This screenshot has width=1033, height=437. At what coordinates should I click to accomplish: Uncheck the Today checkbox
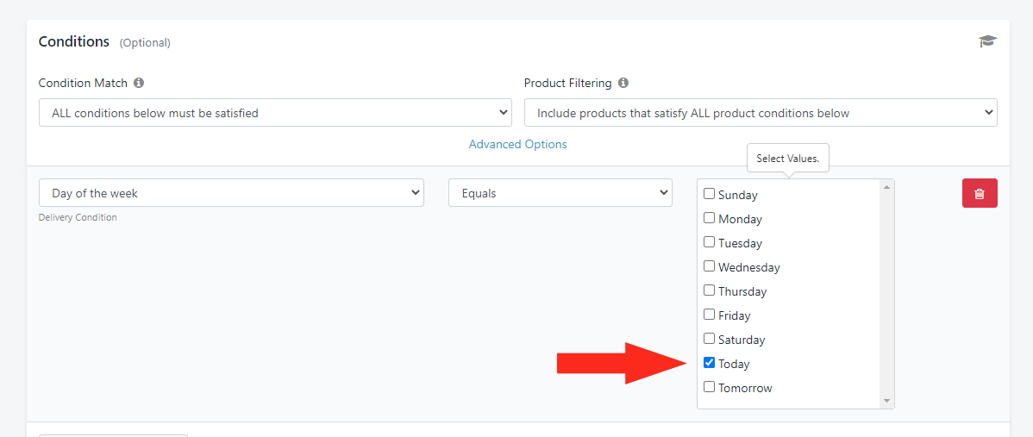point(709,363)
